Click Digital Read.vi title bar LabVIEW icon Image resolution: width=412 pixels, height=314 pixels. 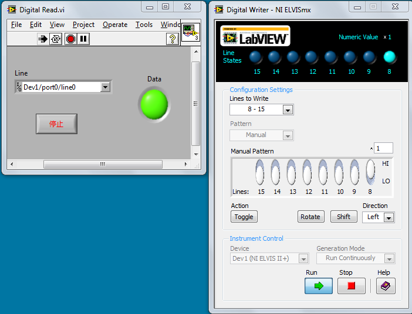pos(12,9)
